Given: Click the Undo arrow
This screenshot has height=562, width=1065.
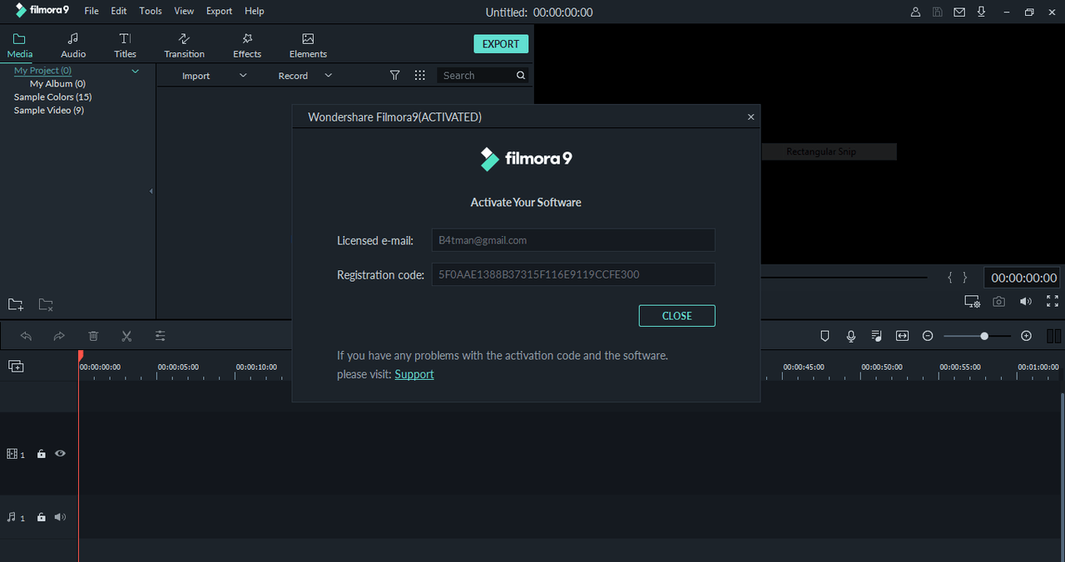Looking at the screenshot, I should point(26,336).
